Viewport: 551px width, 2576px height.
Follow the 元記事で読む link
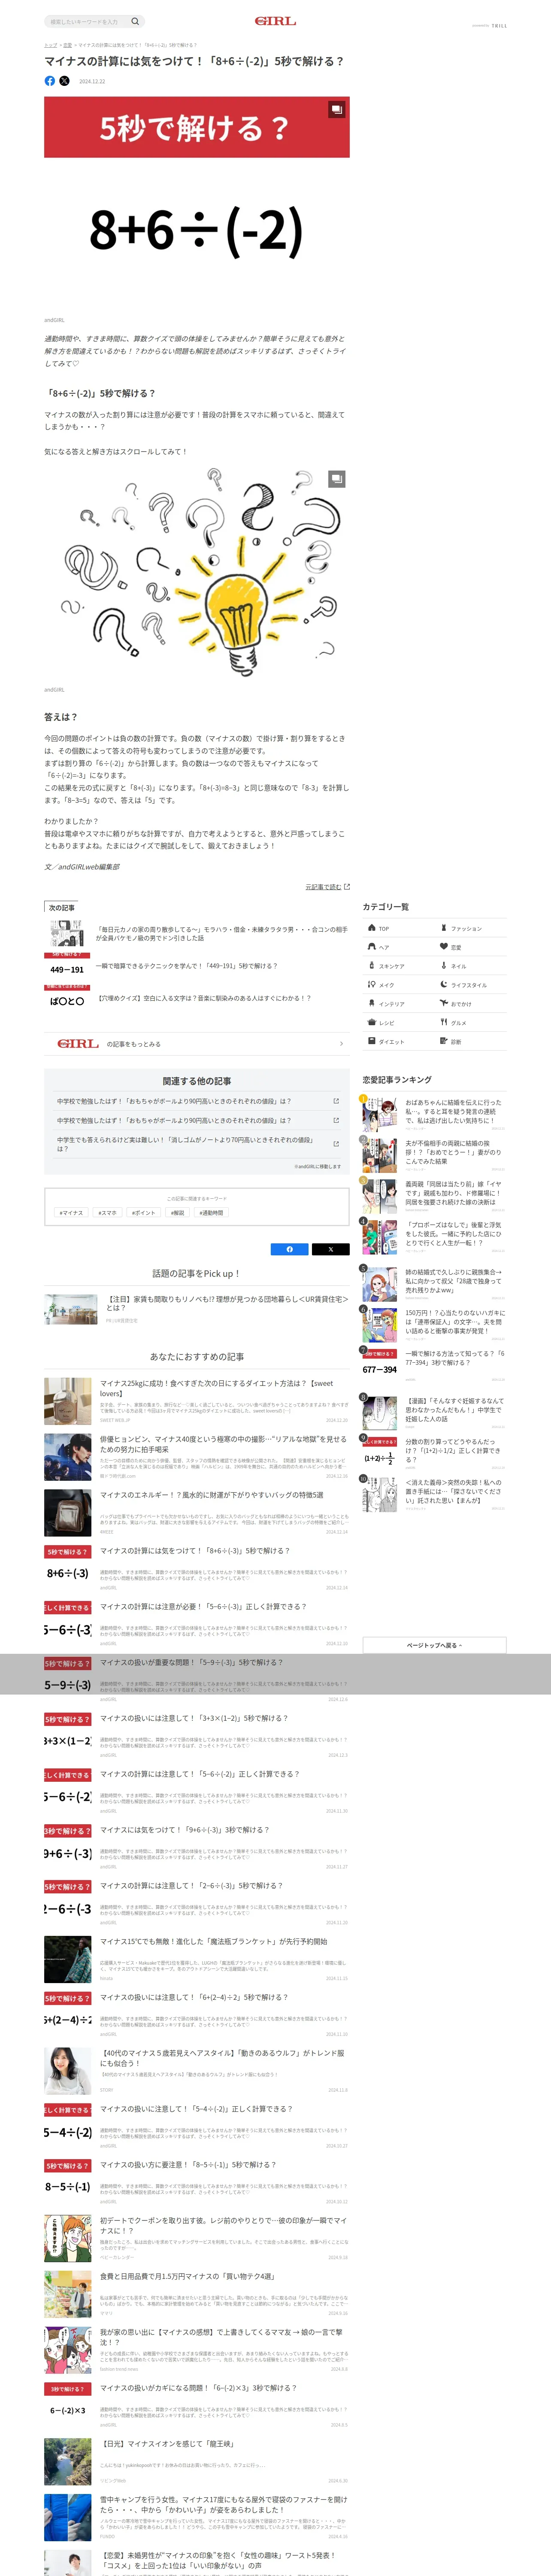coord(327,886)
